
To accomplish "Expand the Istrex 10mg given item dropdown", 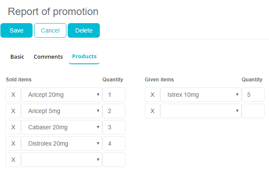I will 201,95.
